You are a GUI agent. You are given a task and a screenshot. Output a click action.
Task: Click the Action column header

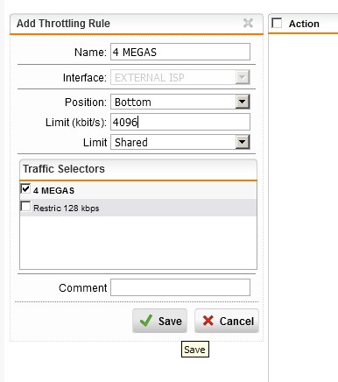304,24
